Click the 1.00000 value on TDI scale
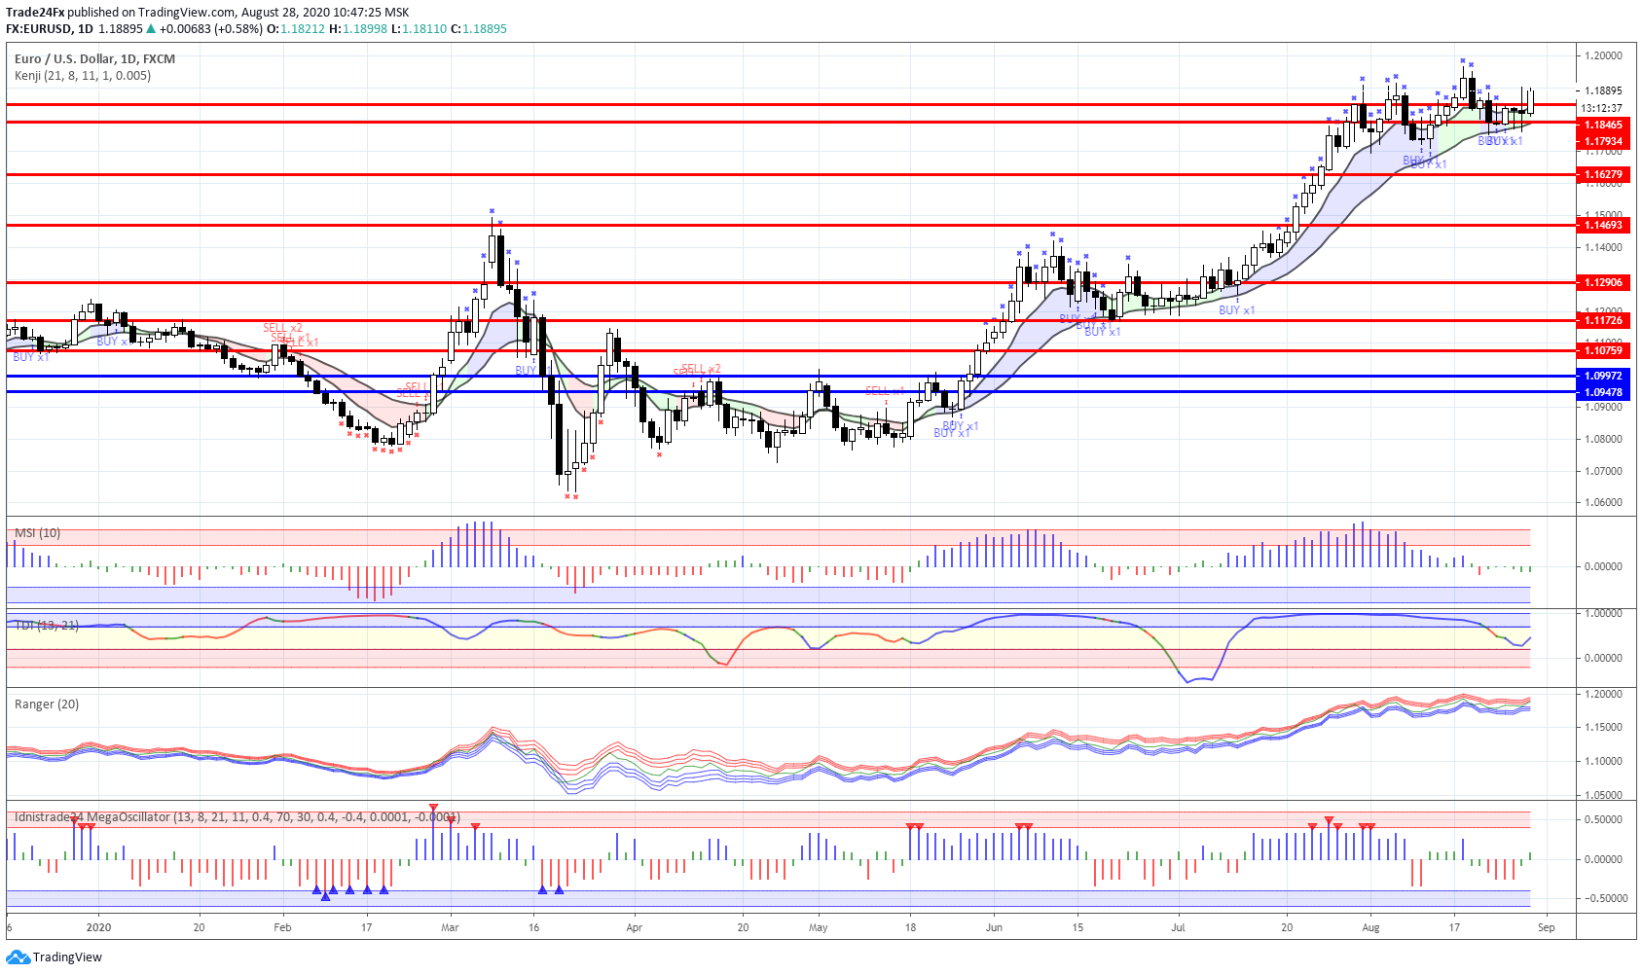Image resolution: width=1643 pixels, height=975 pixels. point(1603,613)
